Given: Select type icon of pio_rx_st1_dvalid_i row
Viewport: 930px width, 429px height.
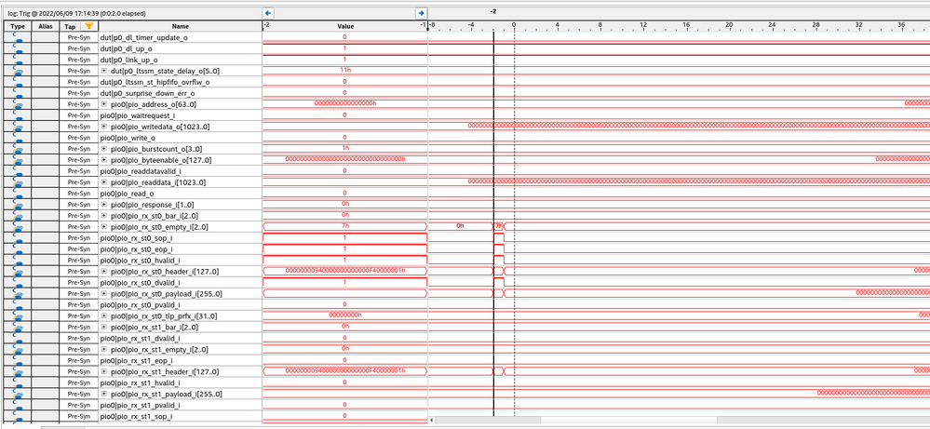Looking at the screenshot, I should pos(18,339).
